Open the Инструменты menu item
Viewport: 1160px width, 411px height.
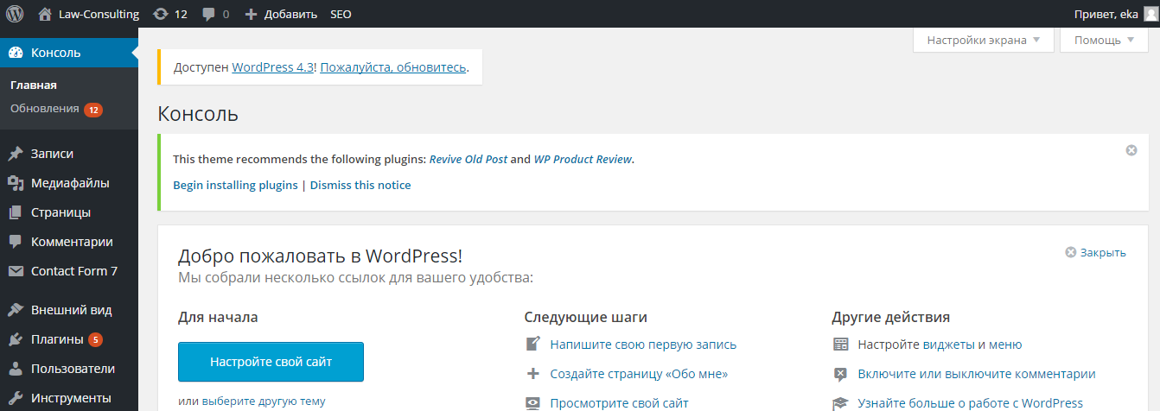coord(69,398)
